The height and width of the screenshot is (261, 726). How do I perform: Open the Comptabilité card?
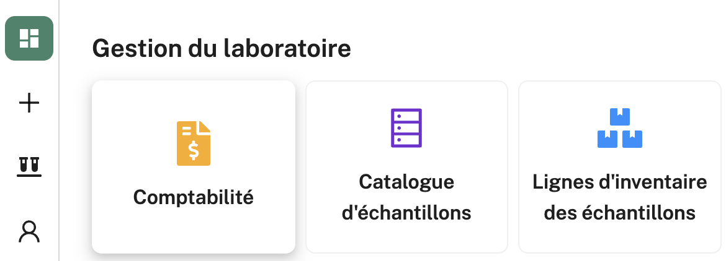click(x=194, y=167)
